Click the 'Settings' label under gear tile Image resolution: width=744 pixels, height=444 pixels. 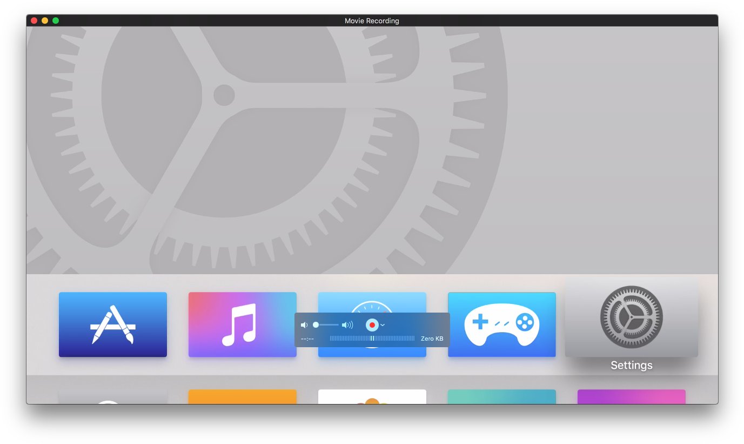click(632, 366)
